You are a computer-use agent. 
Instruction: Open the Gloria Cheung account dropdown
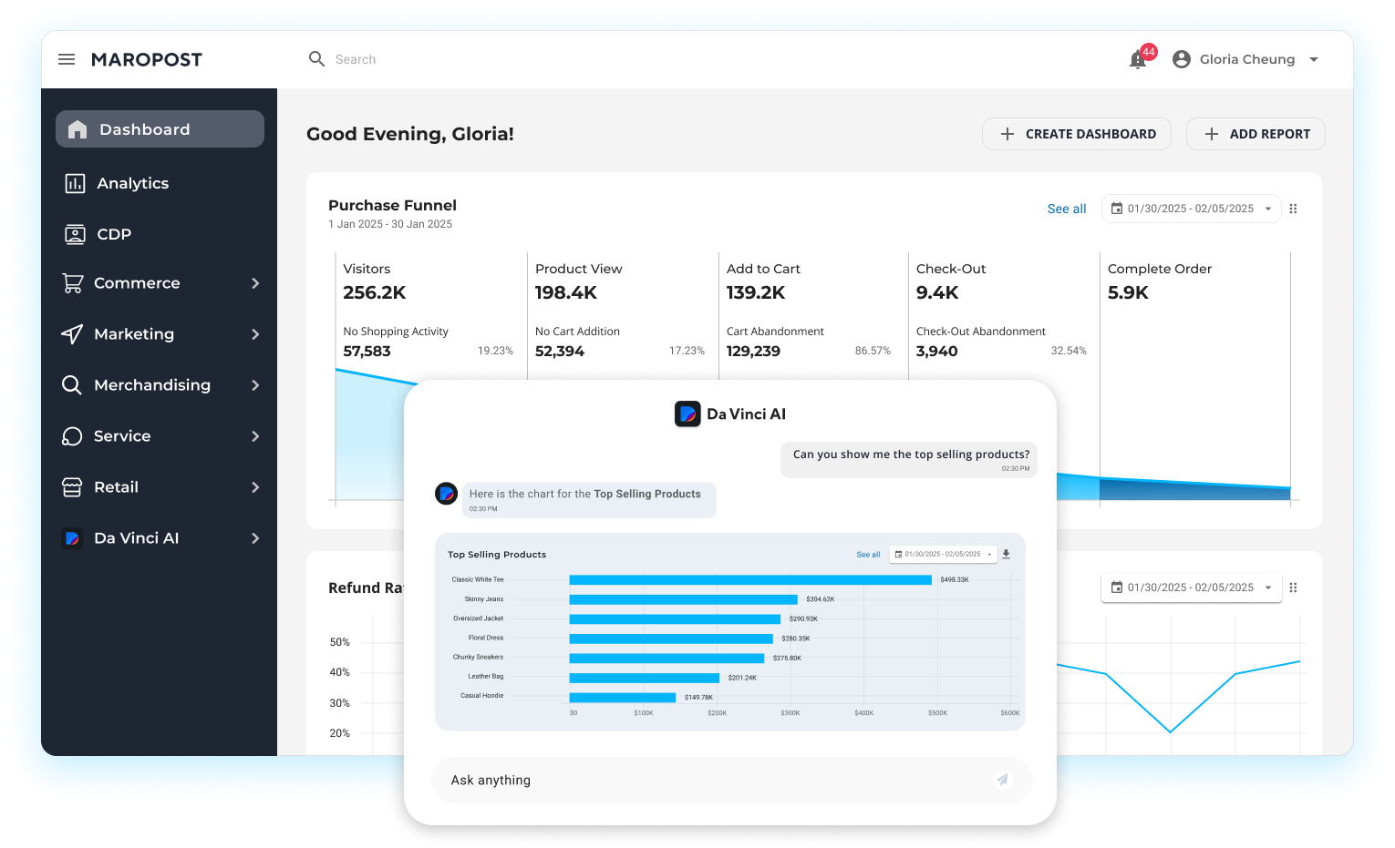[x=1314, y=59]
